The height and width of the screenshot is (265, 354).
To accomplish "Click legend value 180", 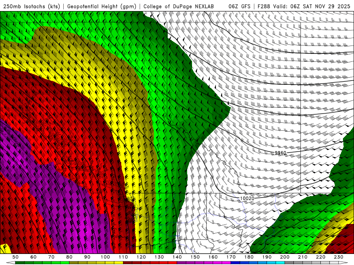I will pos(249,257).
